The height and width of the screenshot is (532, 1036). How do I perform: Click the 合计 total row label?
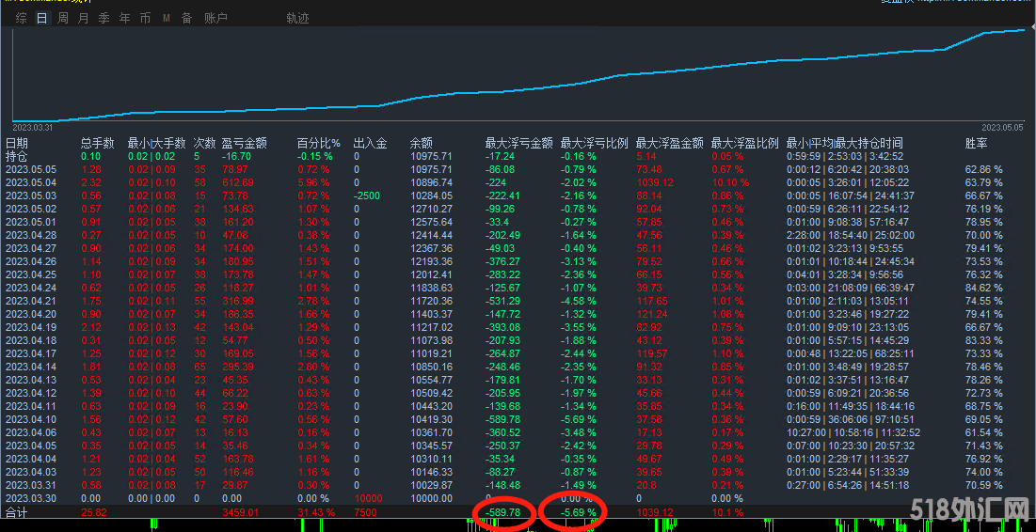(17, 512)
